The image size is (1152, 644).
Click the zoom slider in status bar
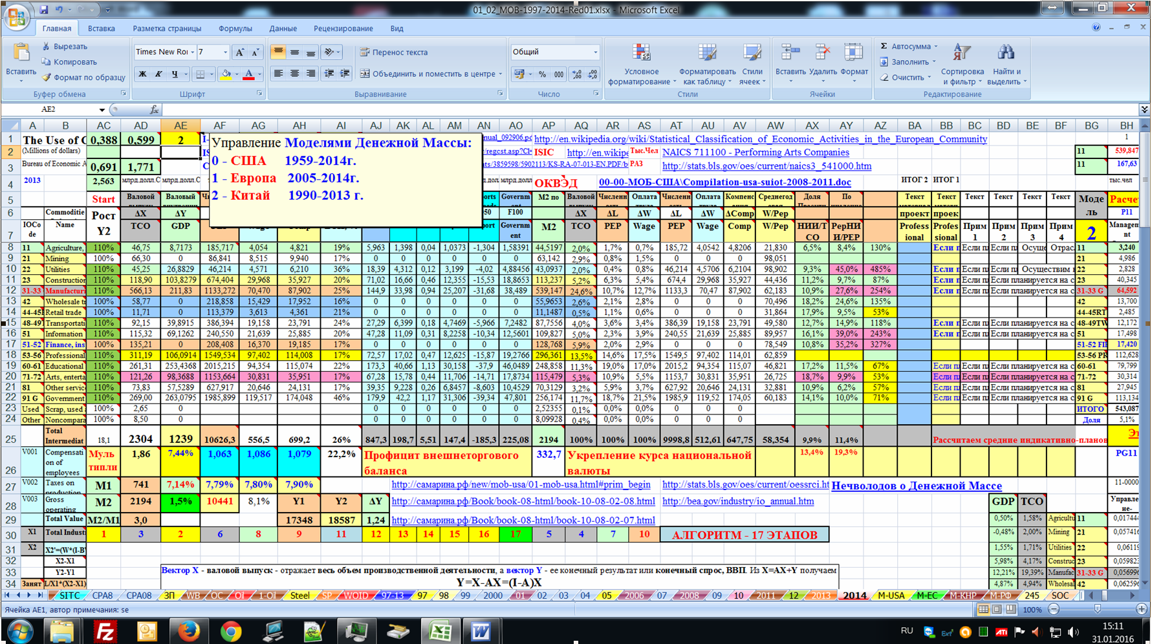[1097, 609]
